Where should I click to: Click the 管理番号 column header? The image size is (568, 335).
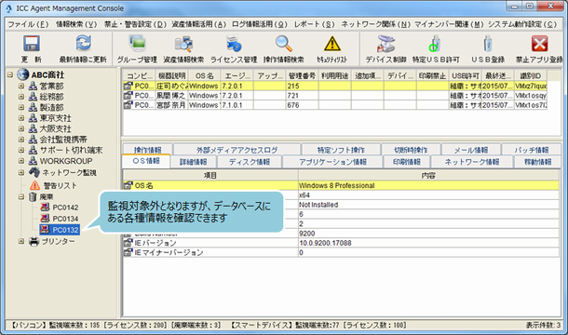[x=302, y=75]
